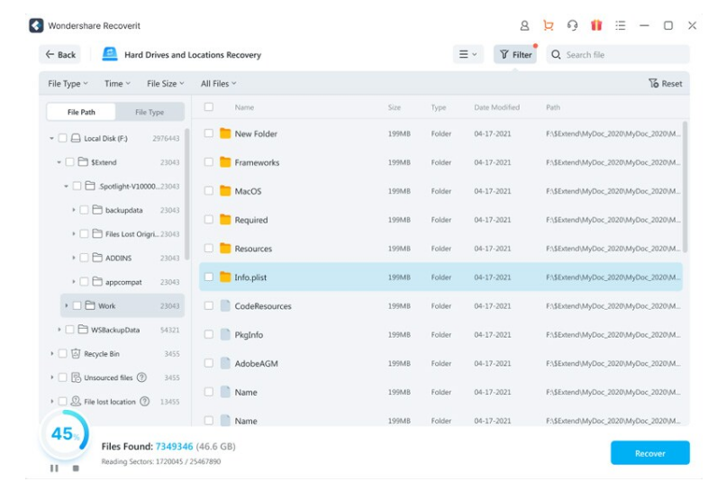Open the shopping cart icon
The height and width of the screenshot is (500, 726).
(548, 26)
